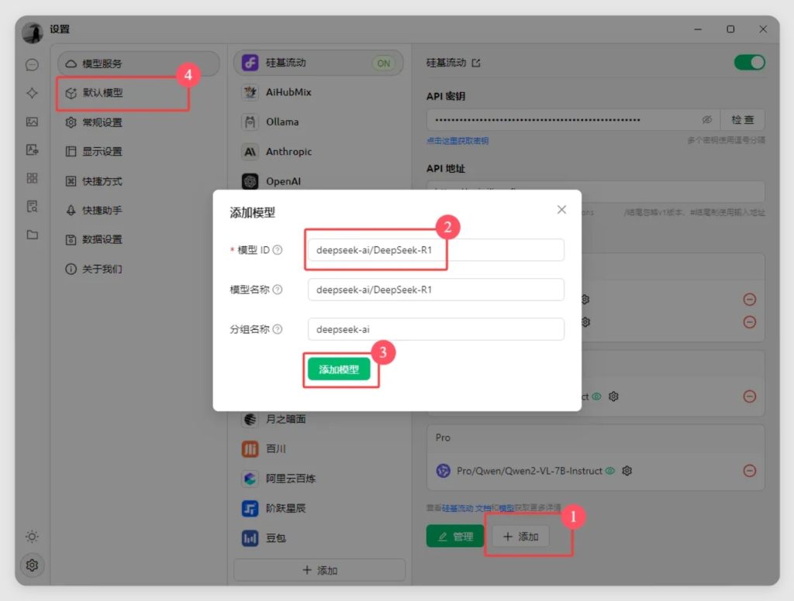Click the 分组名称 input field
The height and width of the screenshot is (601, 794).
pos(436,329)
